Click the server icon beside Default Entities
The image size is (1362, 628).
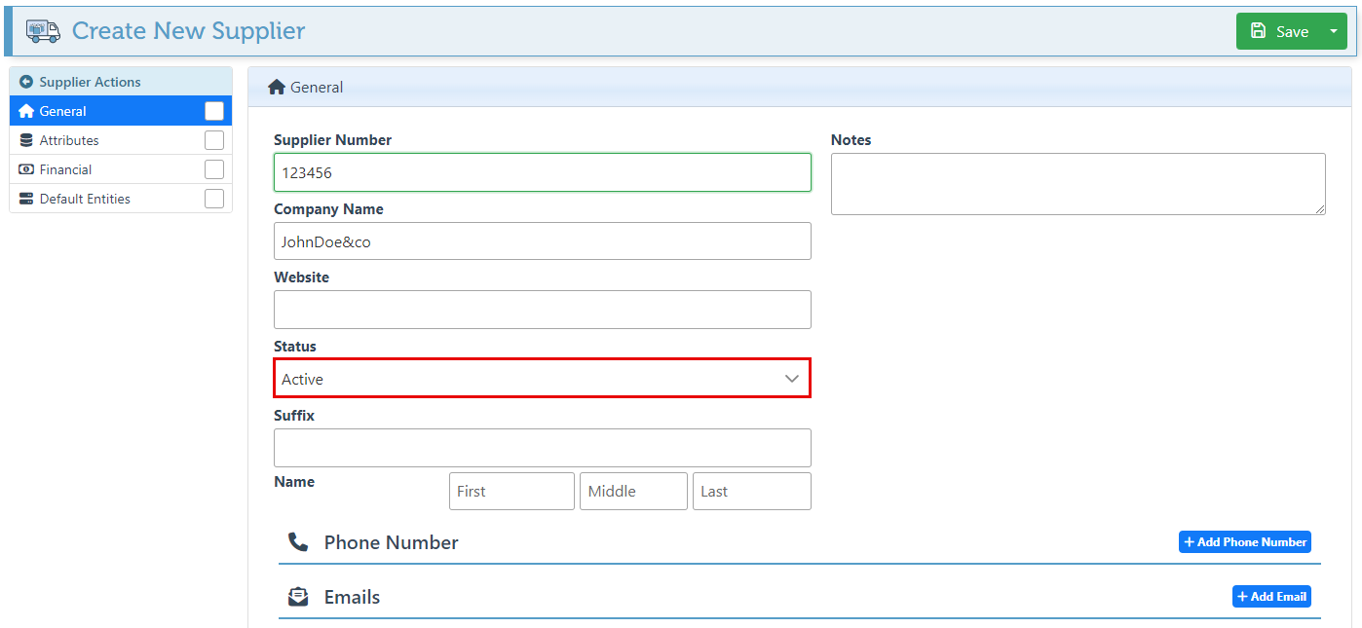pyautogui.click(x=26, y=199)
